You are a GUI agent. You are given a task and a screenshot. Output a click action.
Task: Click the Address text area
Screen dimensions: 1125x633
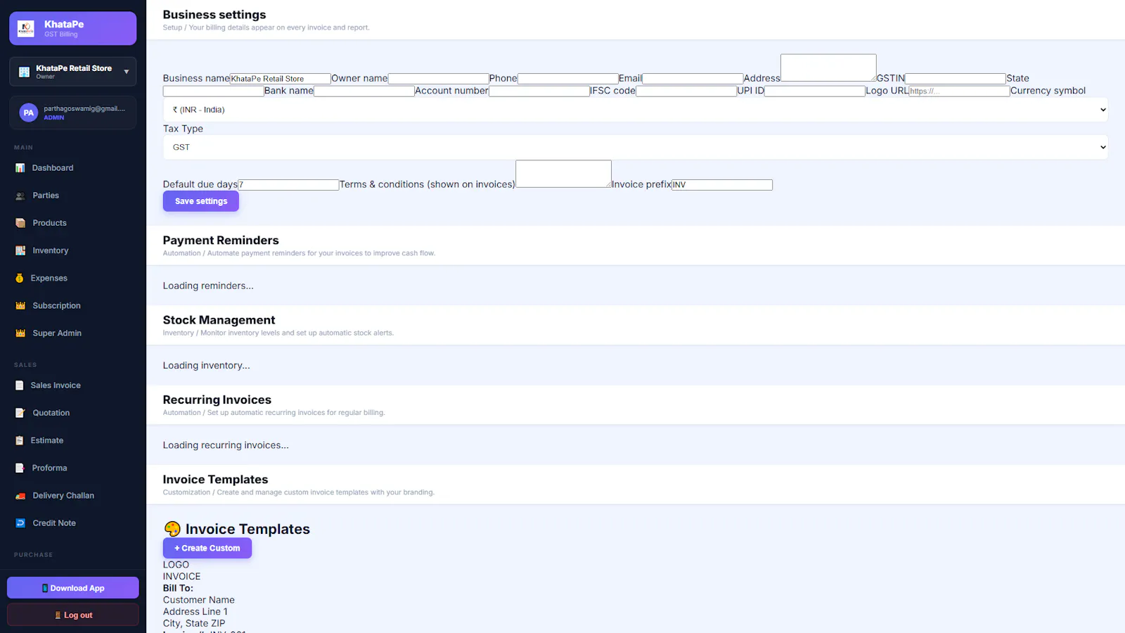tap(828, 68)
